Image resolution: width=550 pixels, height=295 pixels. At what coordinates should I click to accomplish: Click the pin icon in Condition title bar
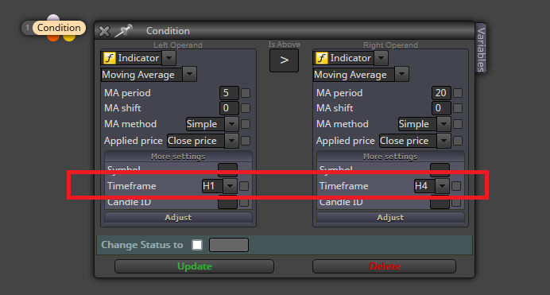click(123, 30)
